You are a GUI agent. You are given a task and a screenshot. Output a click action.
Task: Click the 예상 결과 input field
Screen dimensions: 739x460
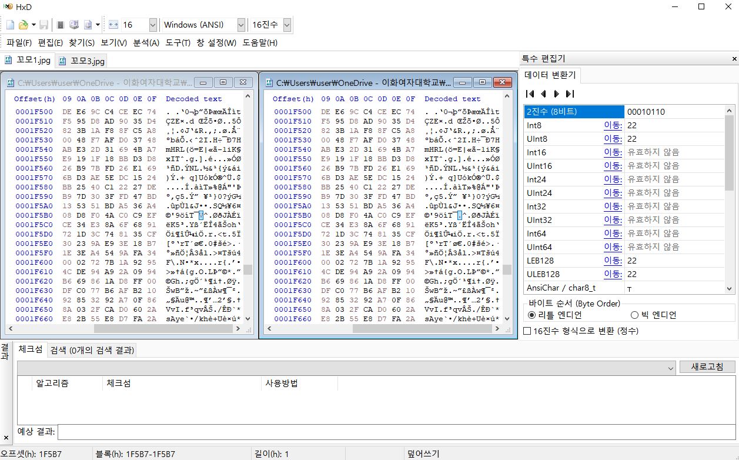click(x=396, y=432)
